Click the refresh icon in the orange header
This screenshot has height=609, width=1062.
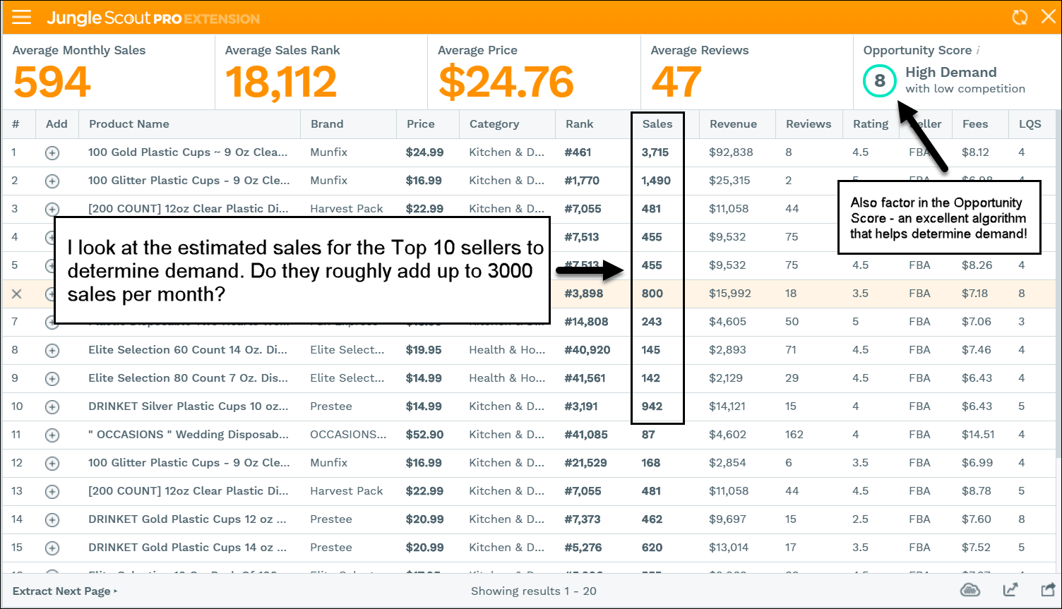tap(1020, 18)
